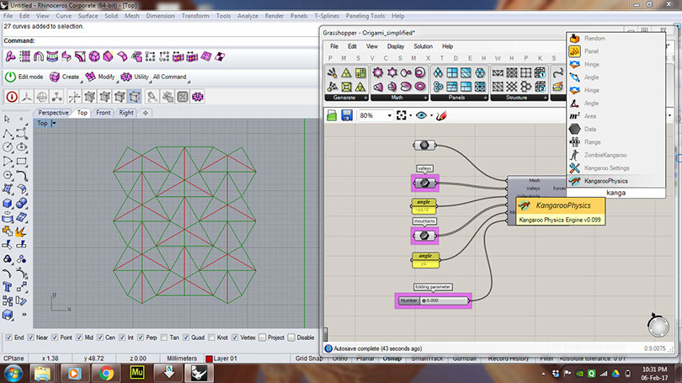Toggle Grid Snap in Rhino's status bar
The width and height of the screenshot is (682, 383).
(x=309, y=359)
